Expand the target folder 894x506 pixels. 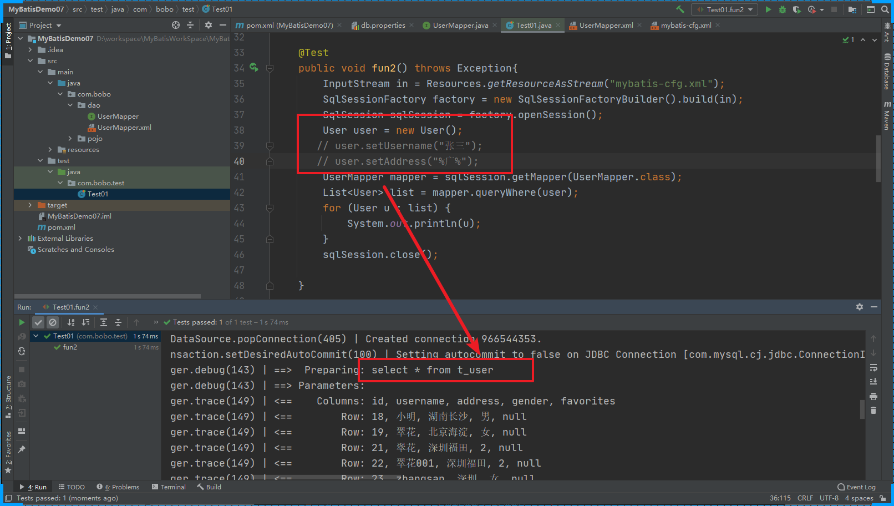pos(31,205)
